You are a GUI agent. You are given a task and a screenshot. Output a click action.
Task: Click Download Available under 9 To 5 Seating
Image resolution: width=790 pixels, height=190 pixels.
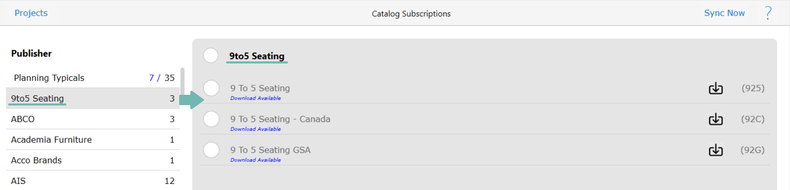255,98
